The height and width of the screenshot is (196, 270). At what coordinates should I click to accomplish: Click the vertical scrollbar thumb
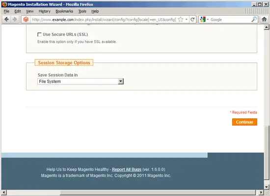(267, 153)
